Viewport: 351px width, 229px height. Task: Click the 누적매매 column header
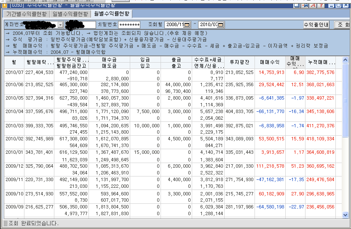(x=320, y=63)
